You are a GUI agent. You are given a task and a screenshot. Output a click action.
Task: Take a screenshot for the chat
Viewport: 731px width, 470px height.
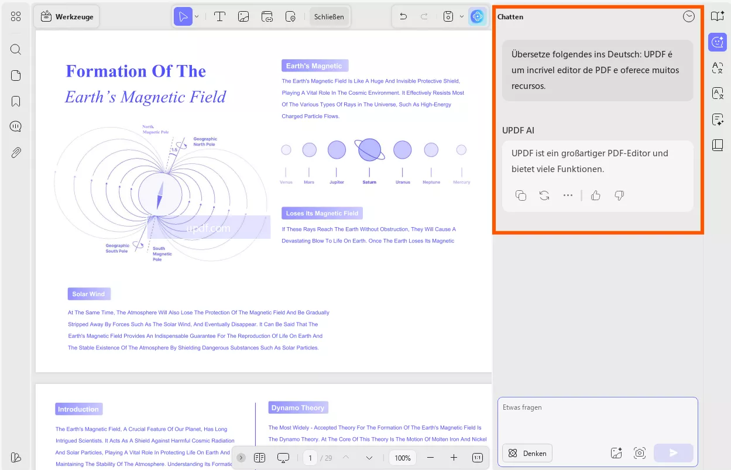tap(639, 453)
